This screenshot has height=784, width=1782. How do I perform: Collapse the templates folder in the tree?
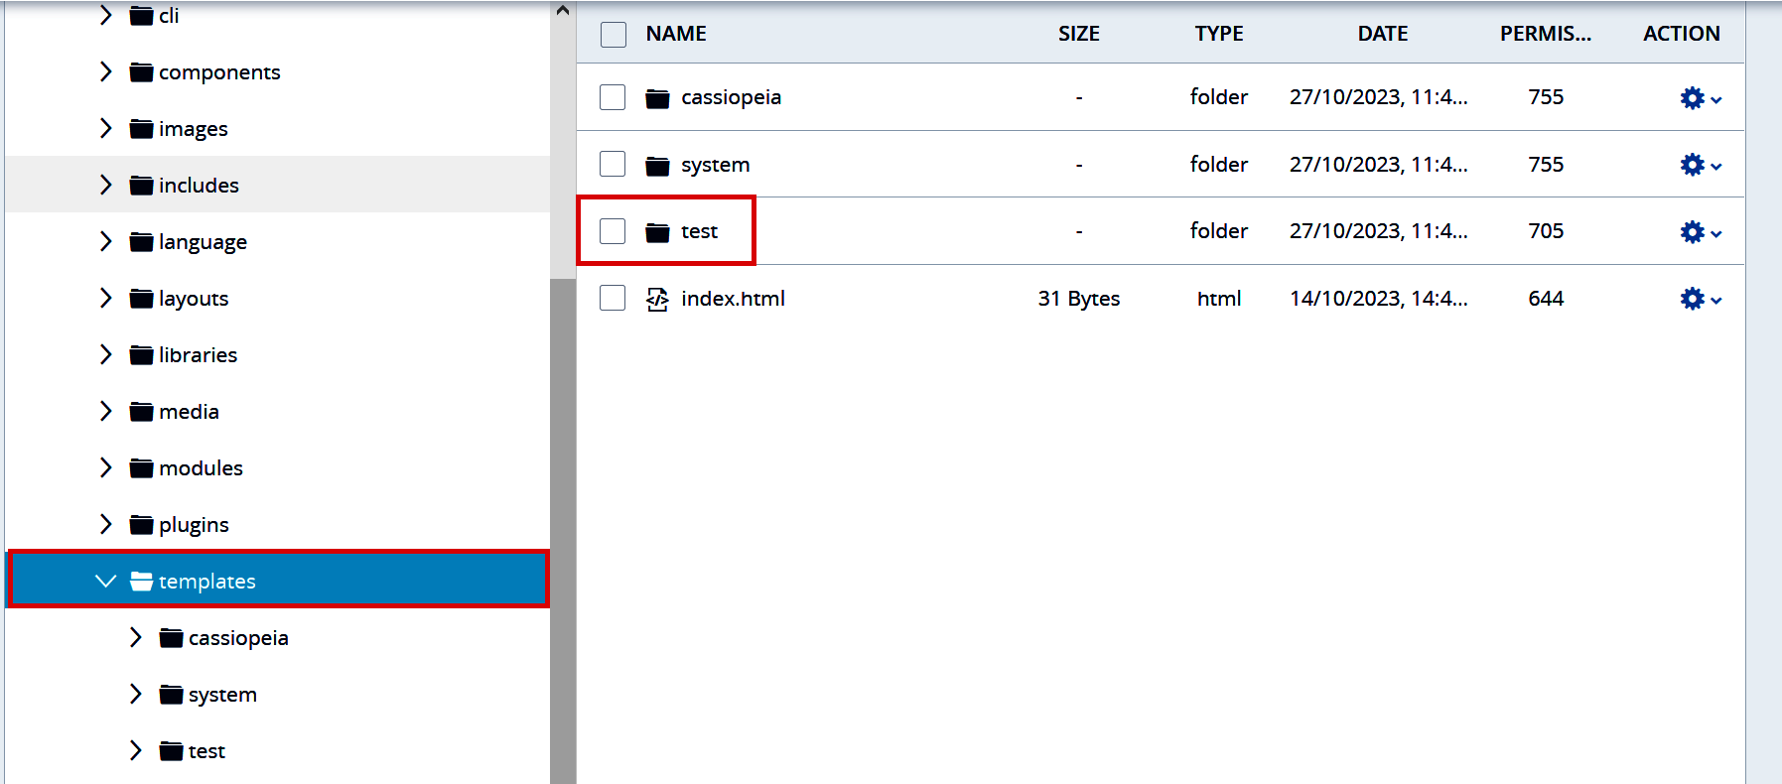tap(106, 581)
